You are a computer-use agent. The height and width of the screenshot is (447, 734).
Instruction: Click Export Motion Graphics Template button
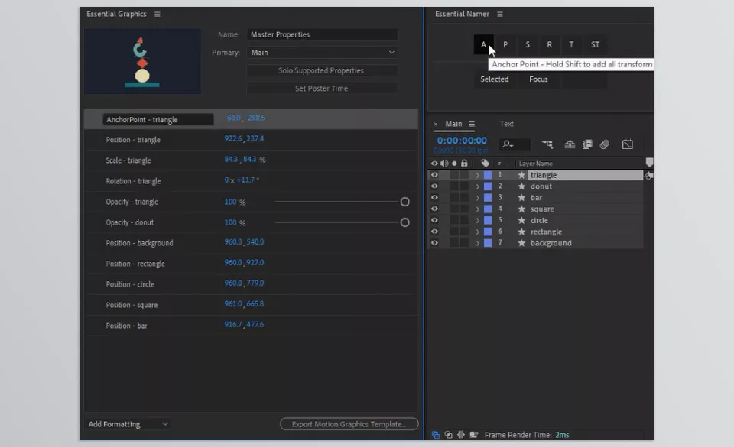349,424
